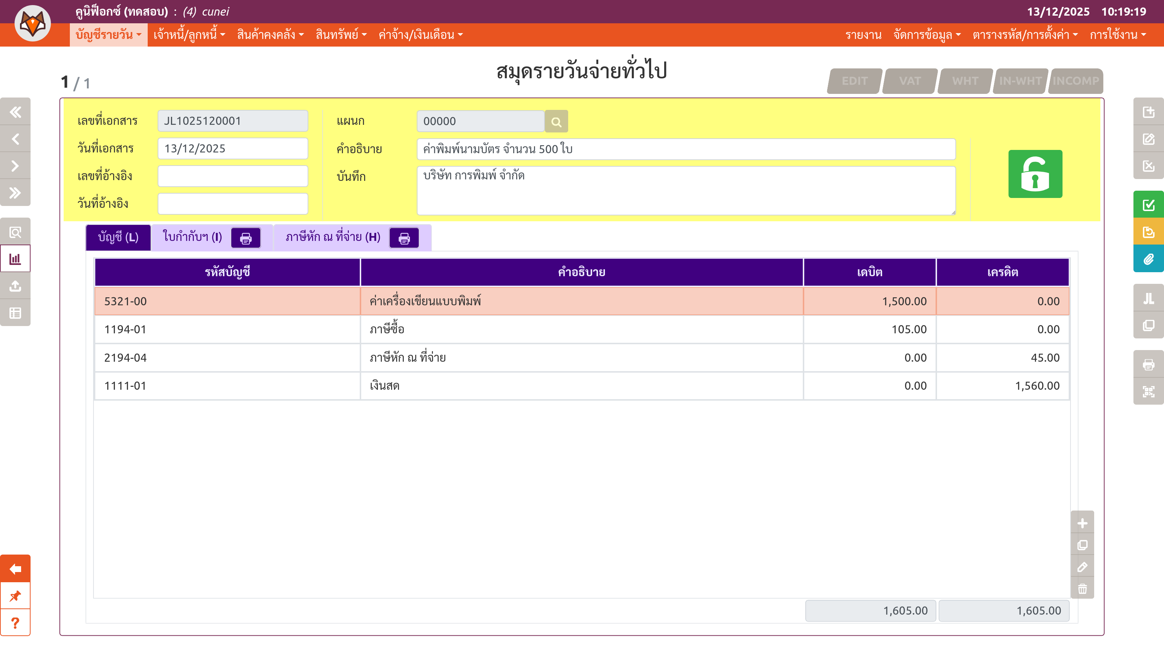Open the จัดการข้อมูล dropdown
This screenshot has height=655, width=1164.
point(926,35)
